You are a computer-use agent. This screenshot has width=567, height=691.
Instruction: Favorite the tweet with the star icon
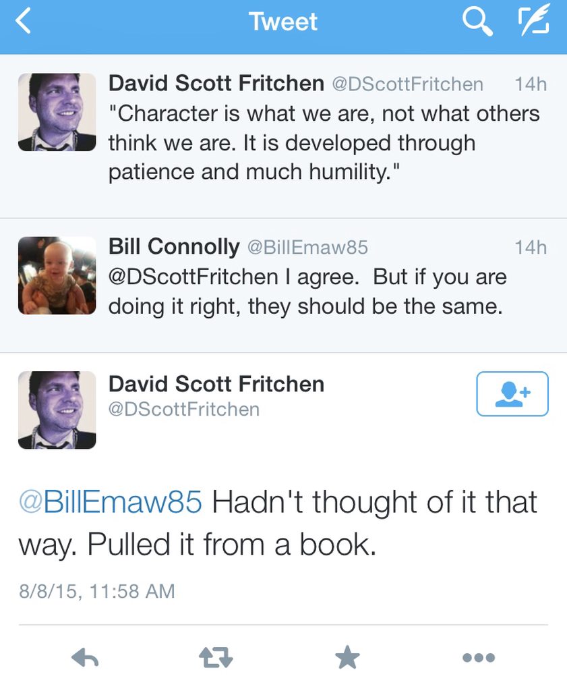pos(347,657)
